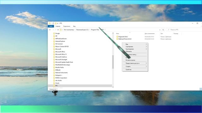Click the folder icon at the address bar start
Screen dimensions: 202x113
click(61, 30)
